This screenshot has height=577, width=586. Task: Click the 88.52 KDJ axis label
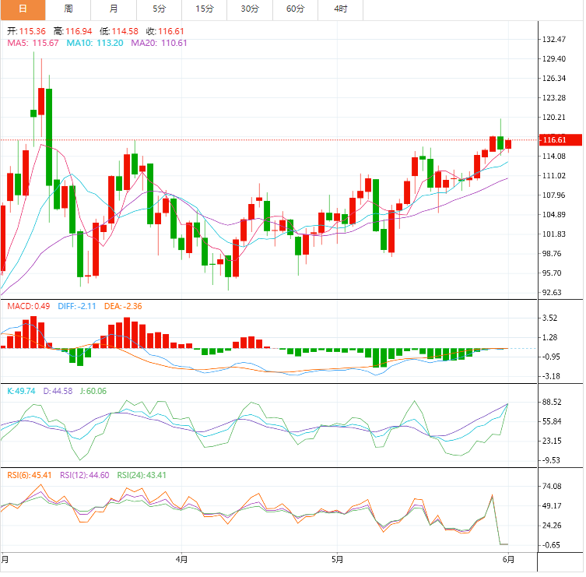(552, 402)
